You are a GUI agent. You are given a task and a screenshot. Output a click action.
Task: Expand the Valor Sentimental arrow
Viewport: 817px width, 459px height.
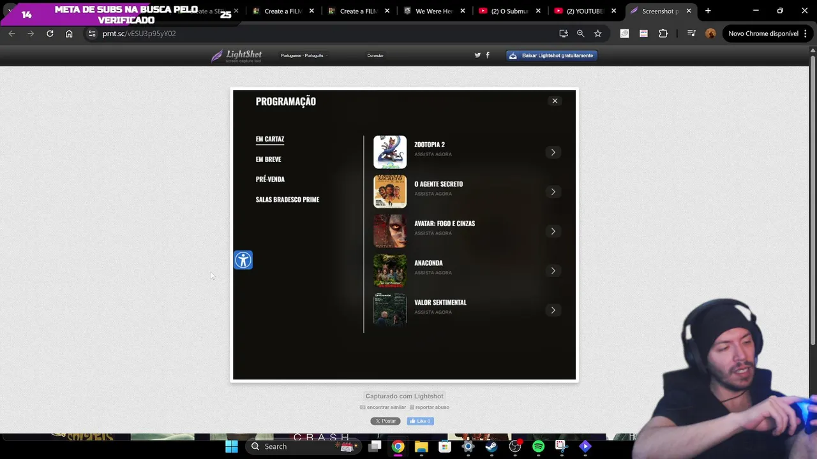coord(553,310)
